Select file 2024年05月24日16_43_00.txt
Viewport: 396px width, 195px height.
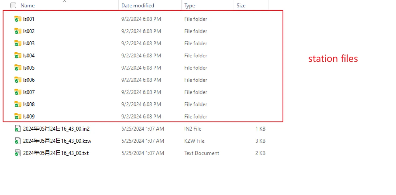pos(56,153)
